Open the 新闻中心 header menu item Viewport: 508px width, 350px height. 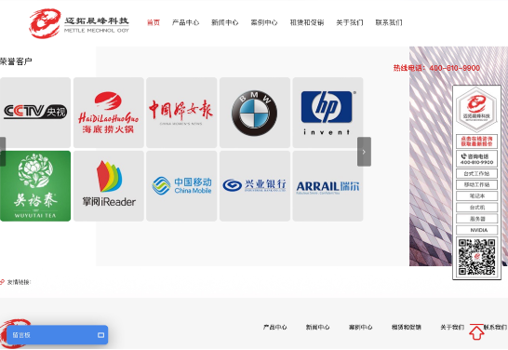pos(225,22)
